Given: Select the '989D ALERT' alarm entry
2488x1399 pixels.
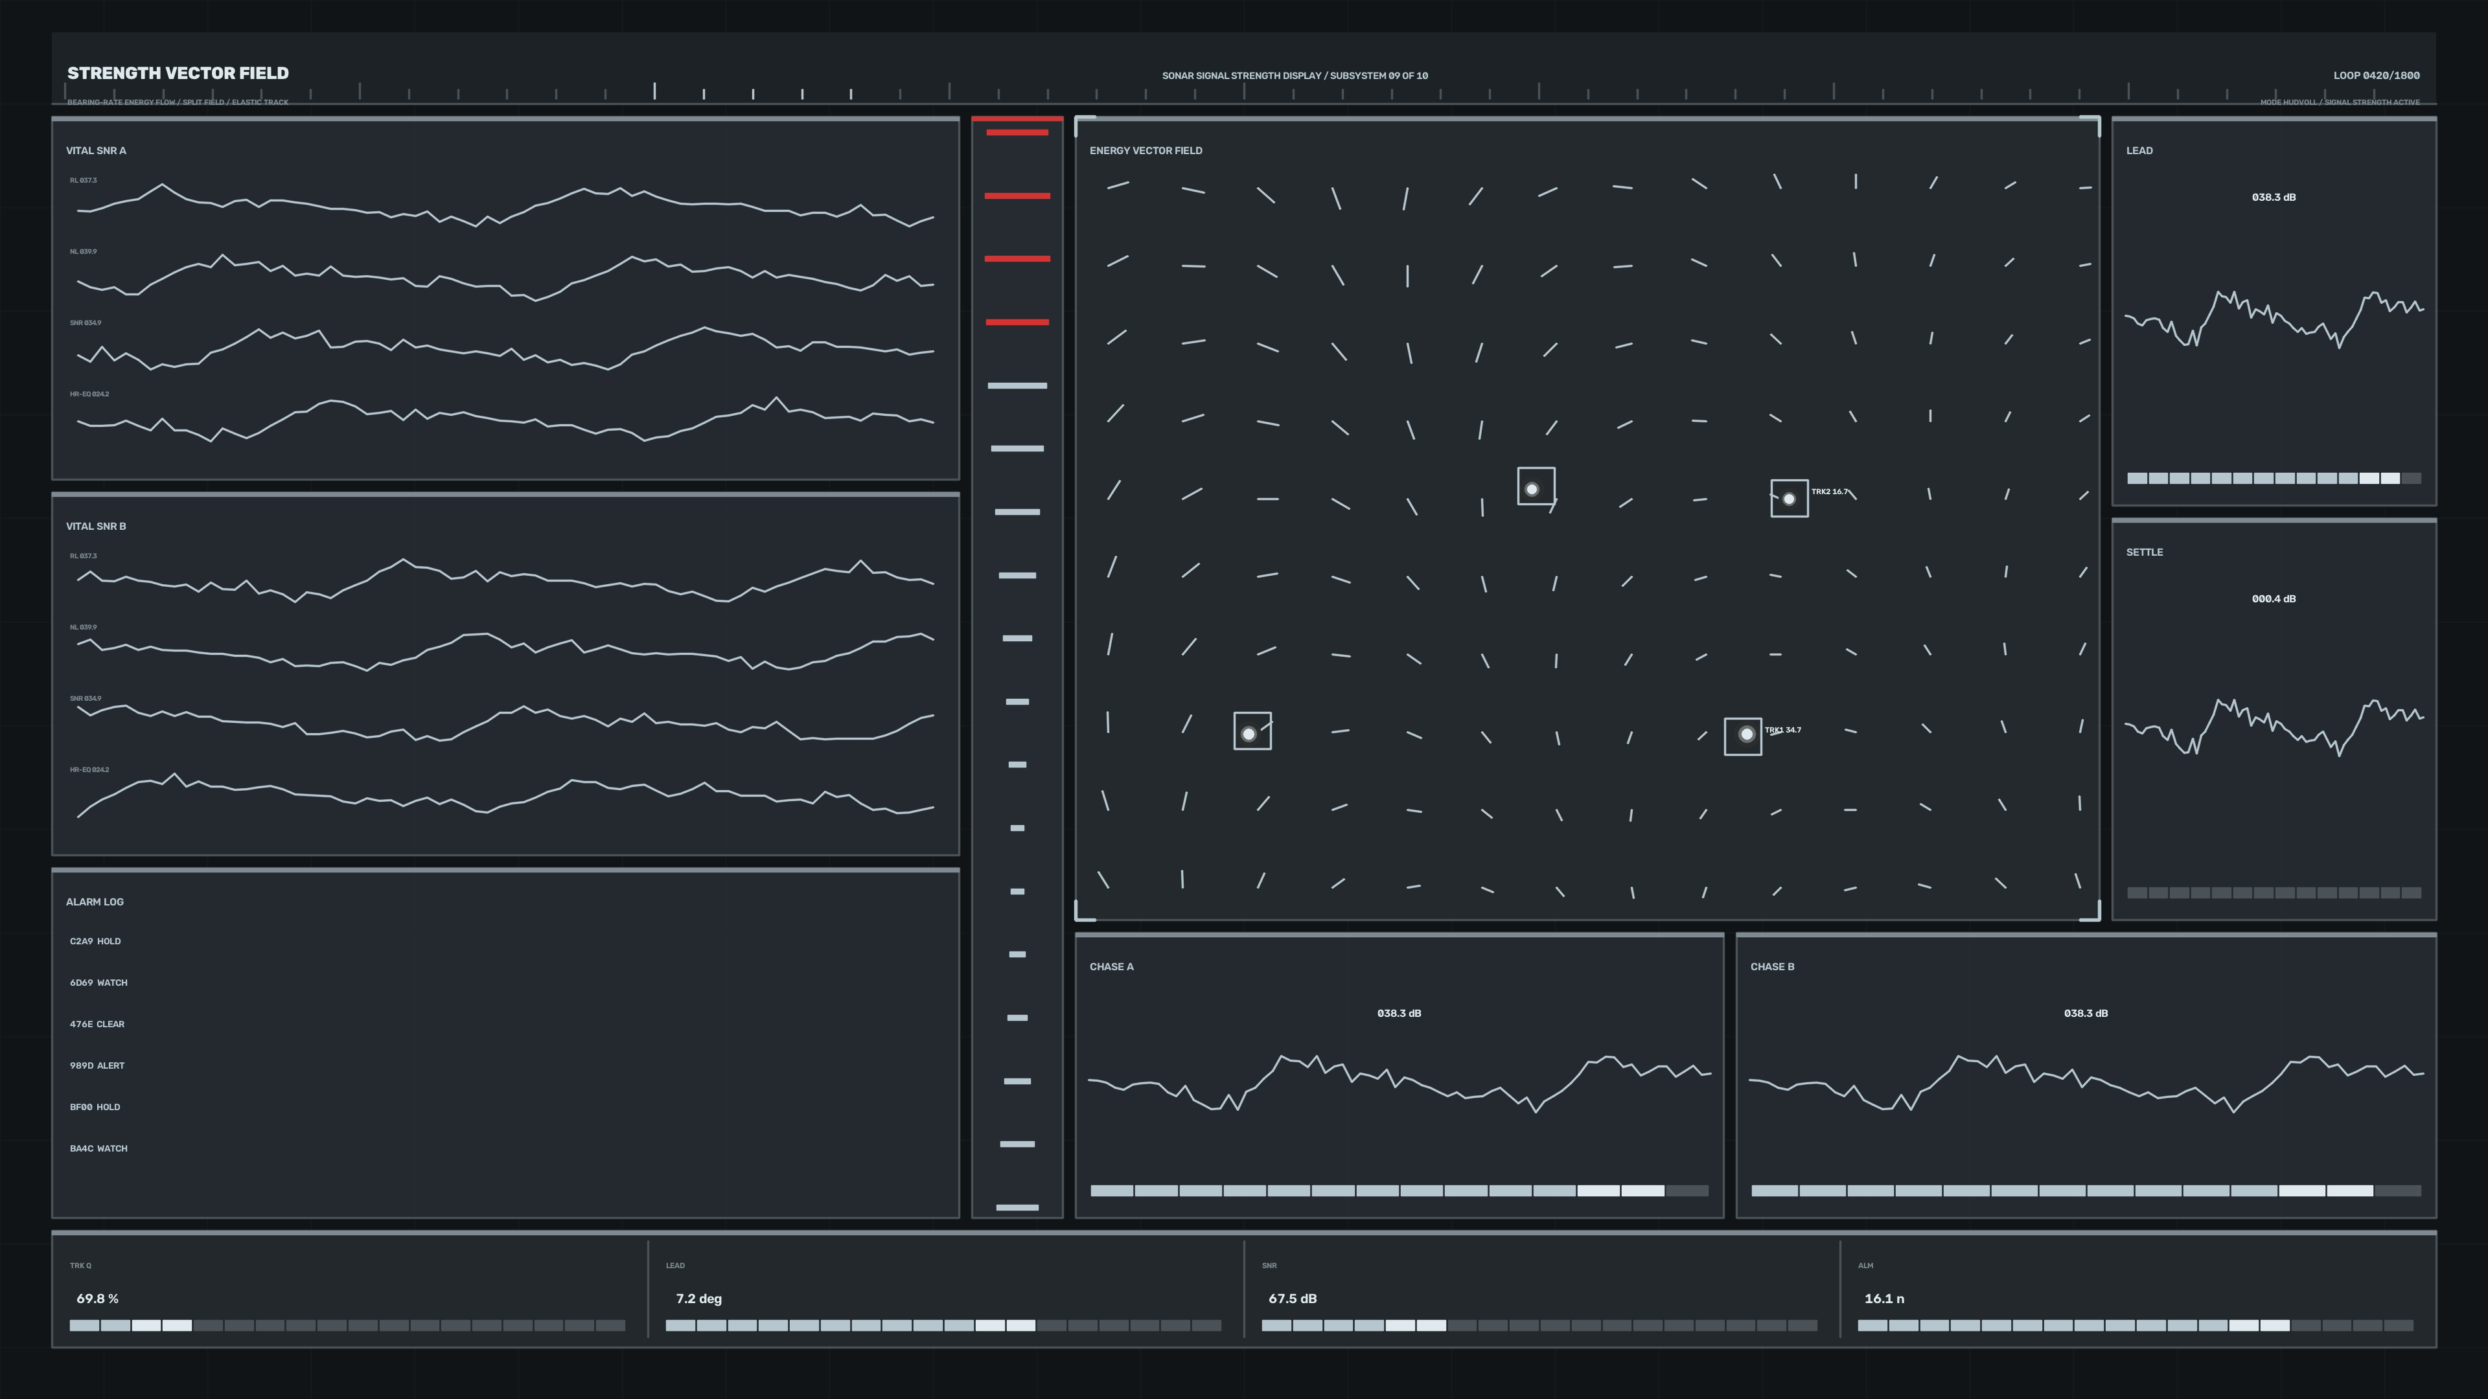Looking at the screenshot, I should click(97, 1066).
